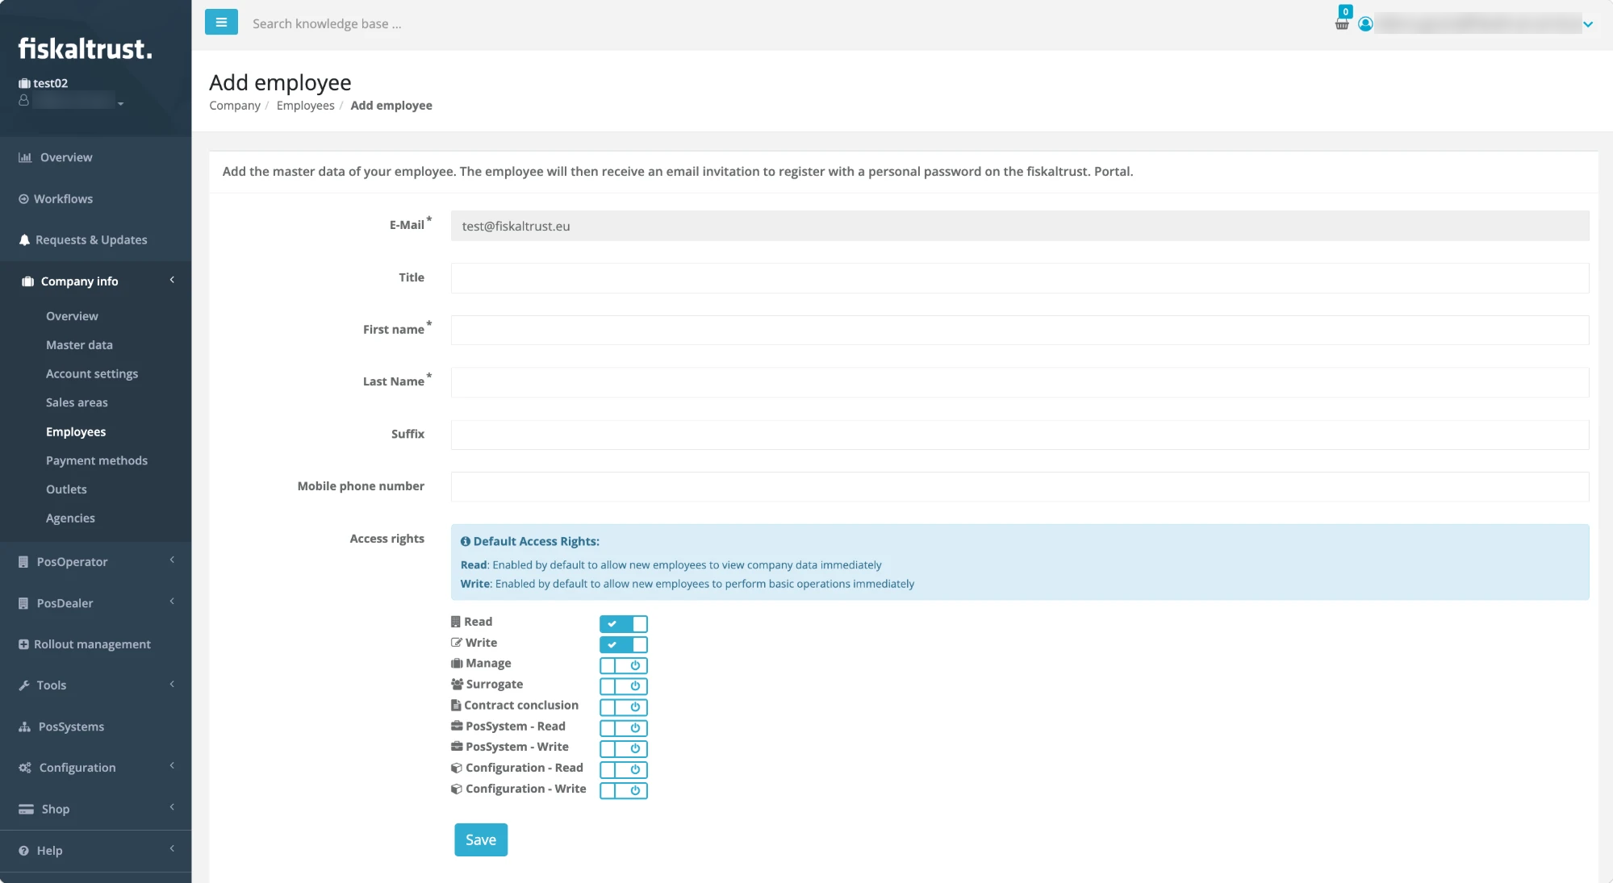Click the Shop credit card icon
1613x883 pixels.
(x=26, y=809)
